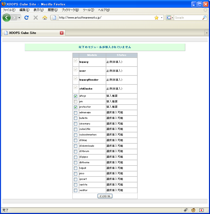Click the Japan flag icon in the status bar
210x214 pixels.
201,210
